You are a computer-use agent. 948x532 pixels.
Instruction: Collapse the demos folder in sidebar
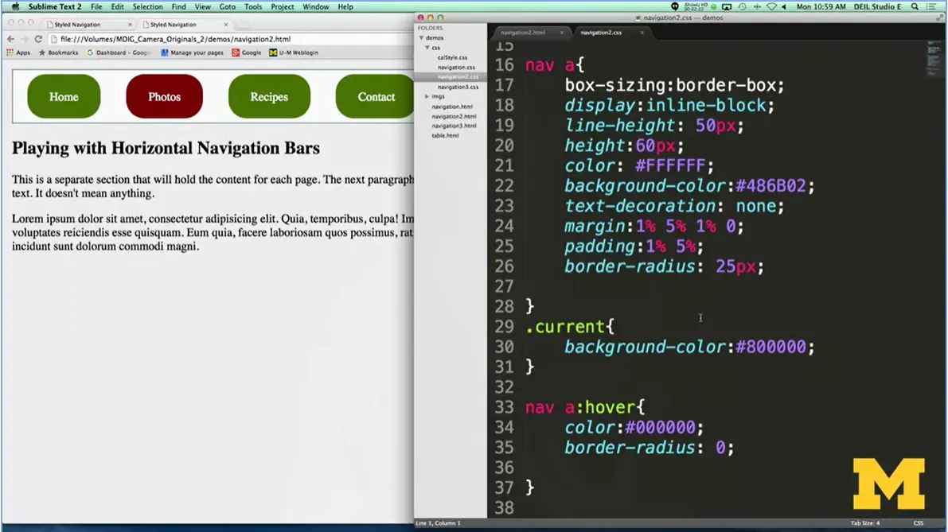pos(422,38)
